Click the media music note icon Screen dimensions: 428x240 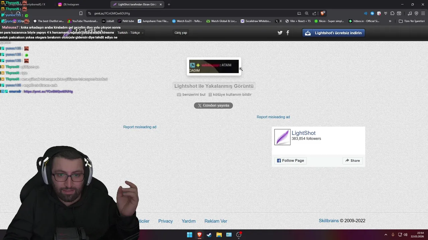pyautogui.click(x=410, y=13)
